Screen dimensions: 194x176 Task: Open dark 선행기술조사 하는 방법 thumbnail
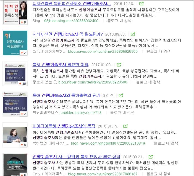(x=15, y=165)
